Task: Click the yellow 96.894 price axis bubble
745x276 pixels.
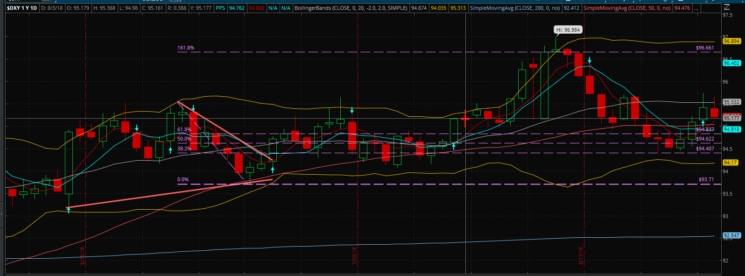Action: (731, 41)
